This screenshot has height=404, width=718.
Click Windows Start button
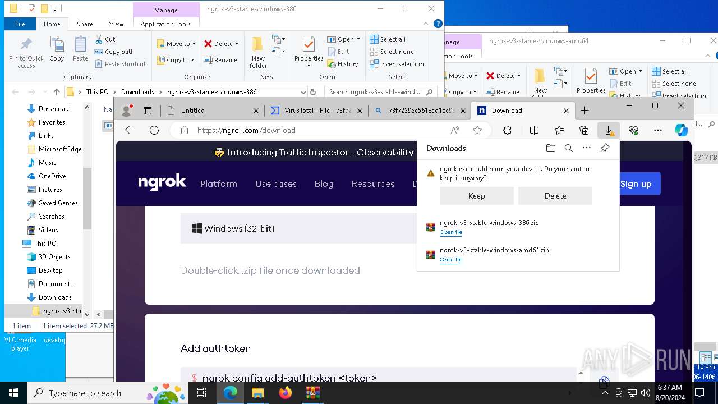(x=13, y=393)
